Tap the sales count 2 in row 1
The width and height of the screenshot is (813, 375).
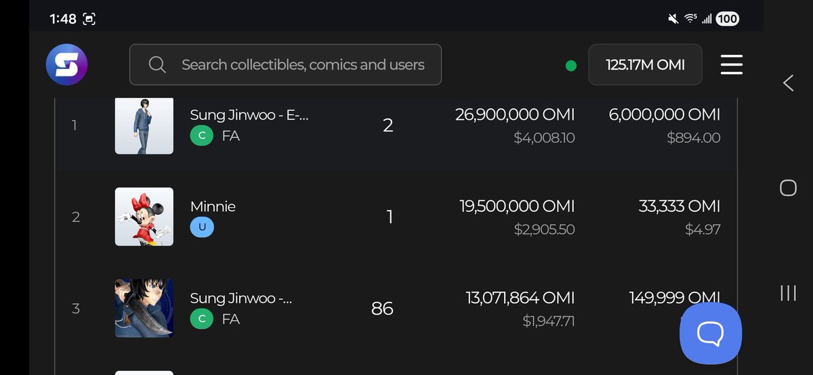click(388, 125)
